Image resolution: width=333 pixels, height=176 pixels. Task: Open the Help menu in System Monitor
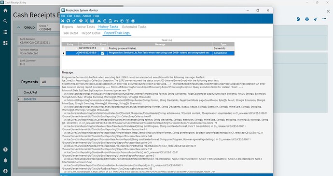tap(96, 16)
